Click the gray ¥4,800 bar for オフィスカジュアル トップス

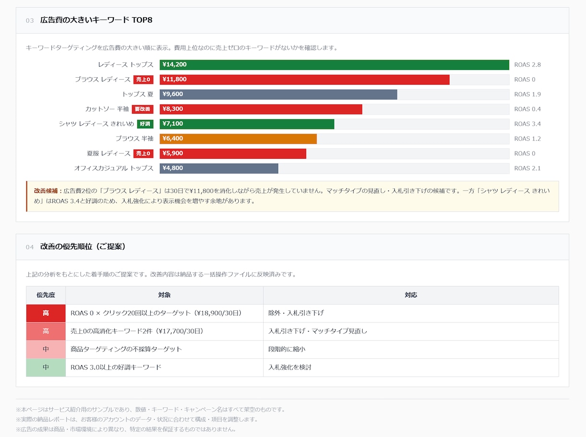click(219, 169)
